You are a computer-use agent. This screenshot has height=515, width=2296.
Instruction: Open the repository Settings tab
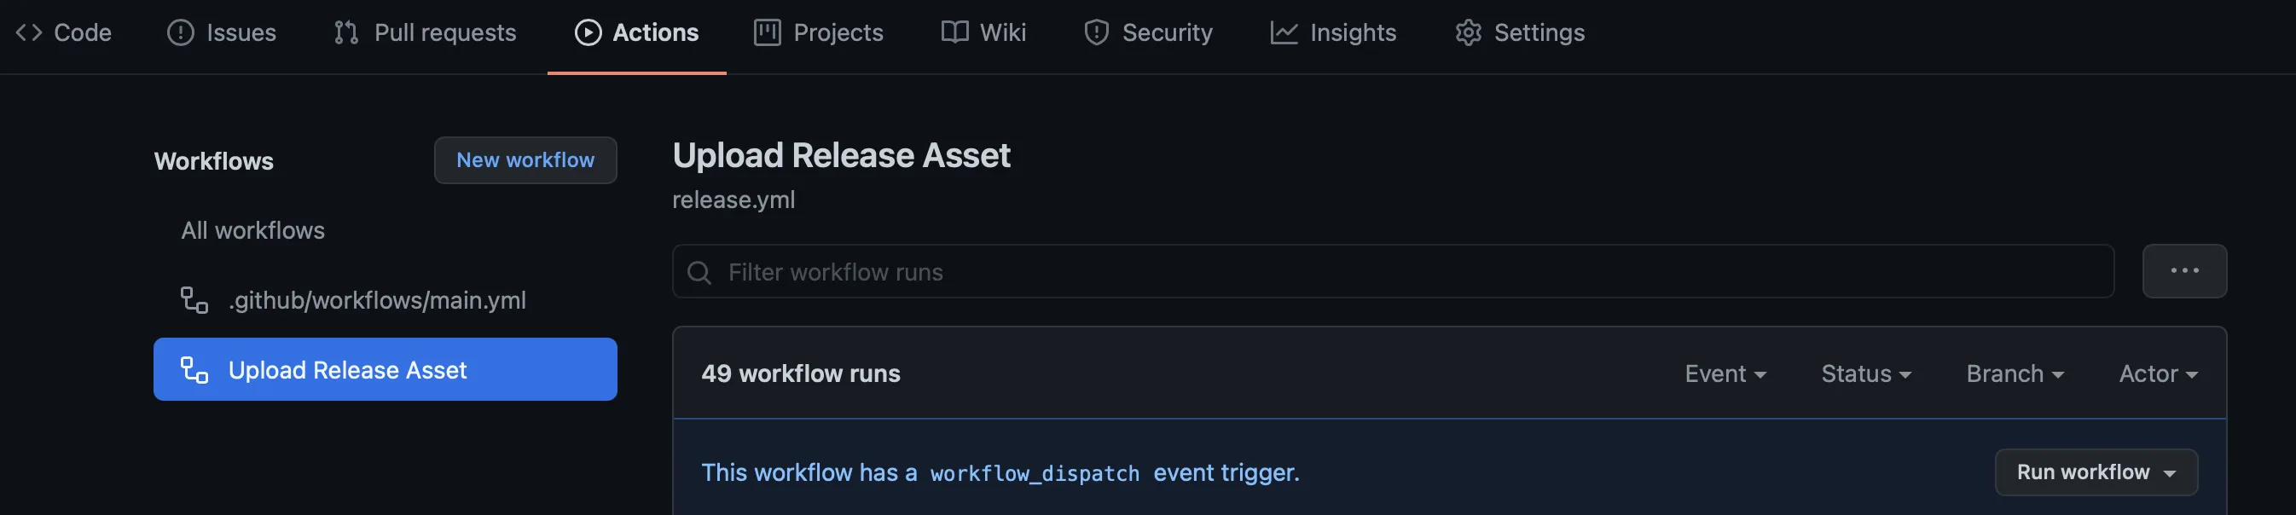(1520, 33)
